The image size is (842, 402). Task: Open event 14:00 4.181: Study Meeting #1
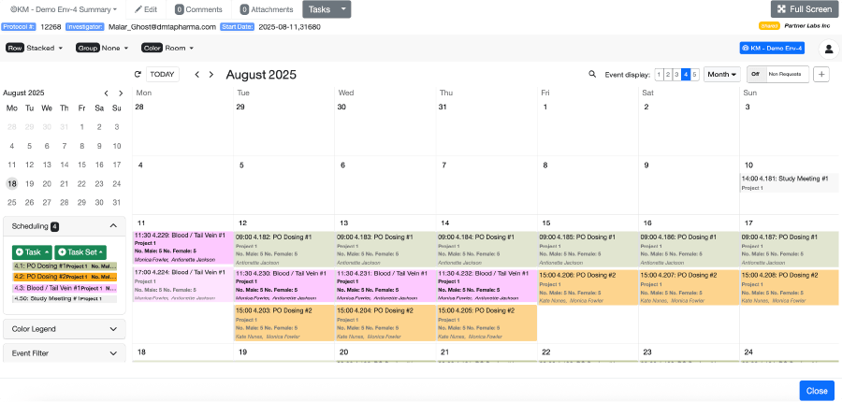789,182
